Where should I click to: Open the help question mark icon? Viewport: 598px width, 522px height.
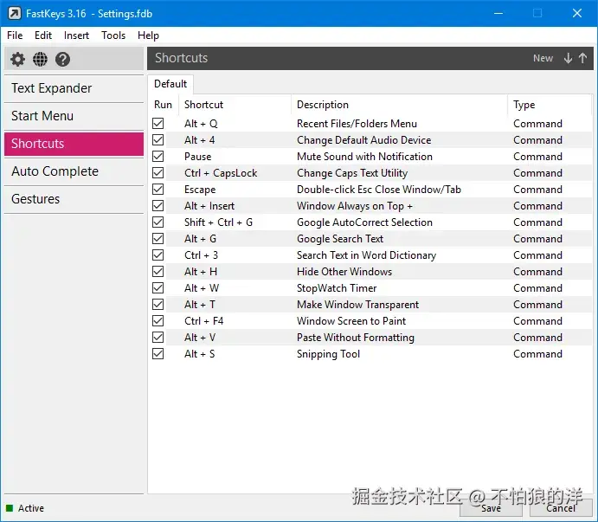coord(62,59)
